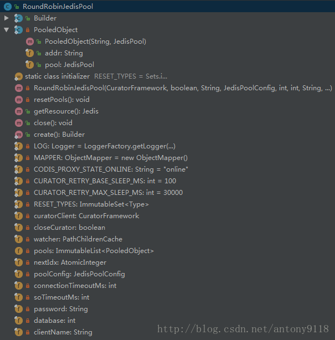The height and width of the screenshot is (340, 335).
Task: Click the field icon beside LOG: Logger
Action: pos(18,146)
